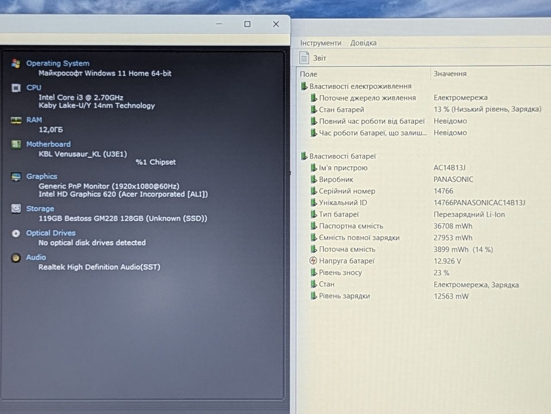Open the CPU section link
Viewport: 551px width, 414px height.
point(34,88)
